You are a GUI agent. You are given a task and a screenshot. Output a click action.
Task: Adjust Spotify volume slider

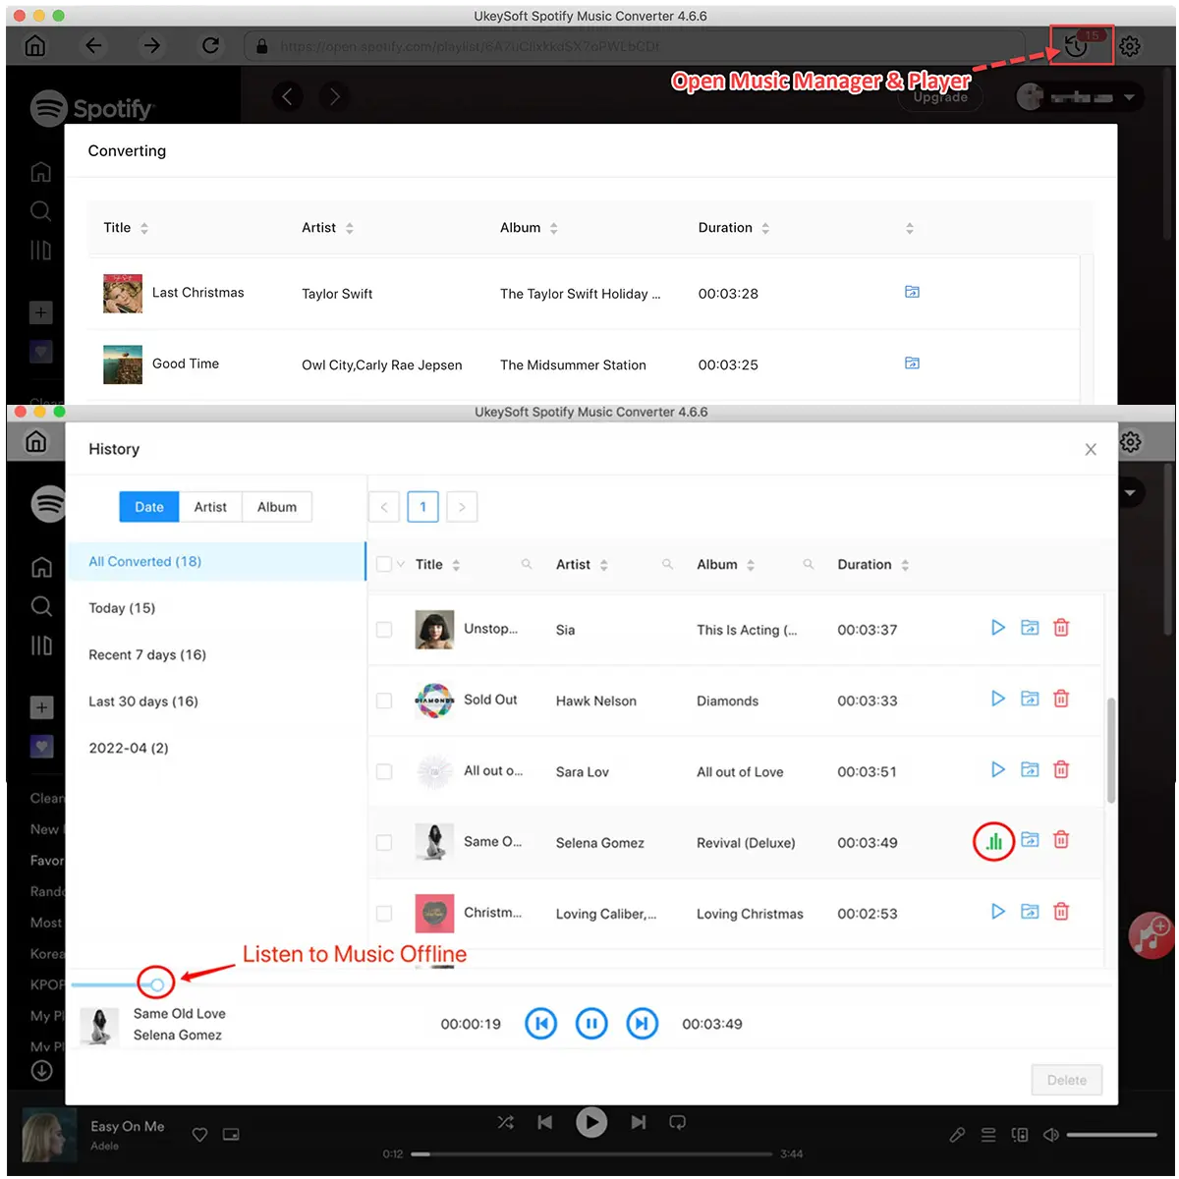1112,1135
